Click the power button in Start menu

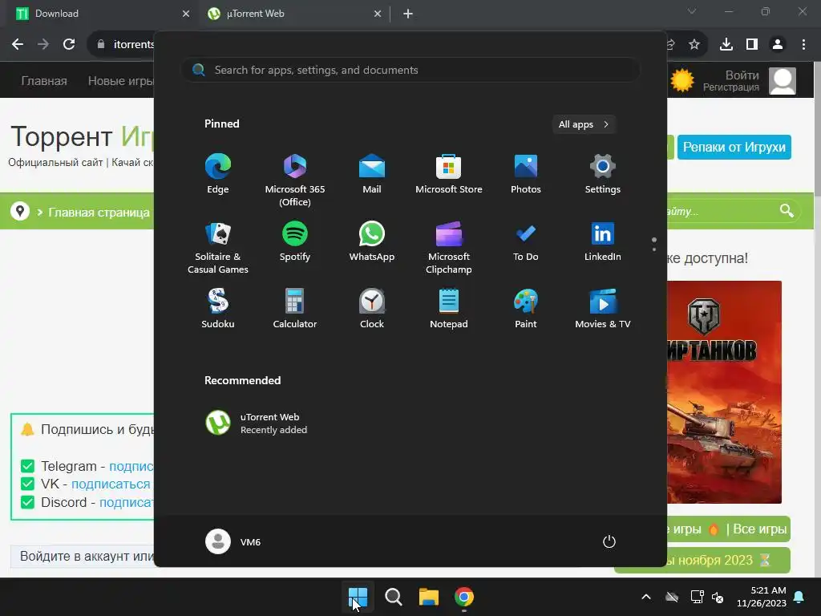point(609,541)
